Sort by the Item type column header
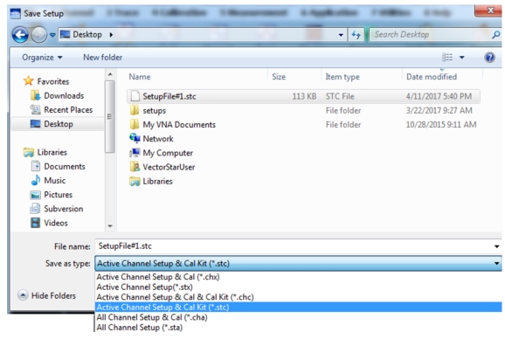This screenshot has width=505, height=339. click(342, 77)
